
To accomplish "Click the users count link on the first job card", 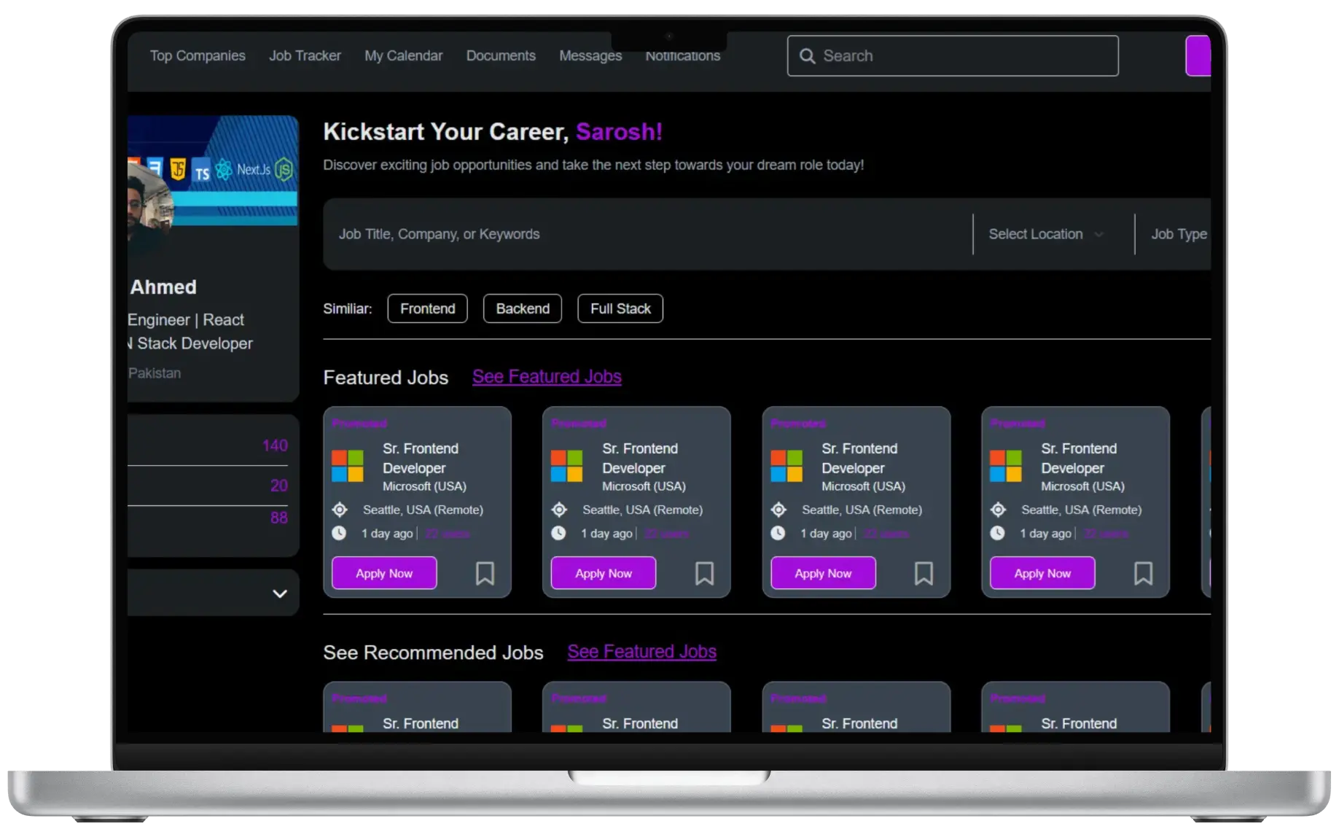I will coord(447,533).
